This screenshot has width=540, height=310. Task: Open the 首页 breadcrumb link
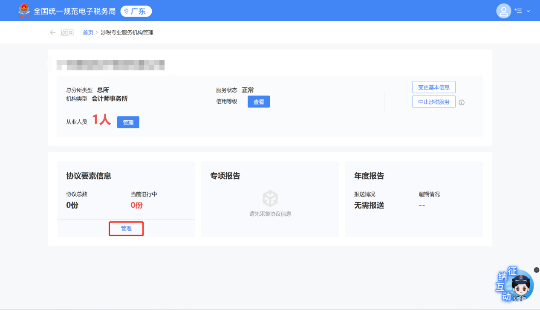pyautogui.click(x=88, y=32)
